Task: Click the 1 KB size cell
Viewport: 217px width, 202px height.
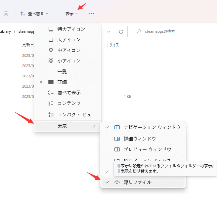Action: tap(127, 97)
